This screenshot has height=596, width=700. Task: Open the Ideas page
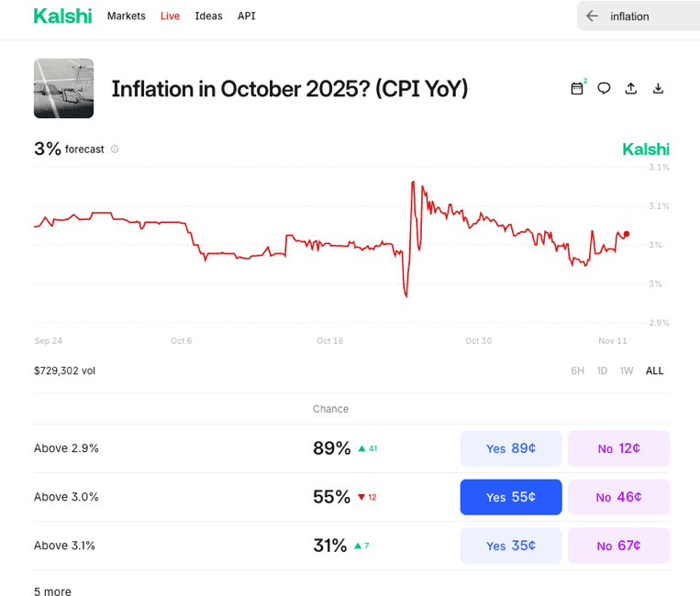tap(208, 16)
